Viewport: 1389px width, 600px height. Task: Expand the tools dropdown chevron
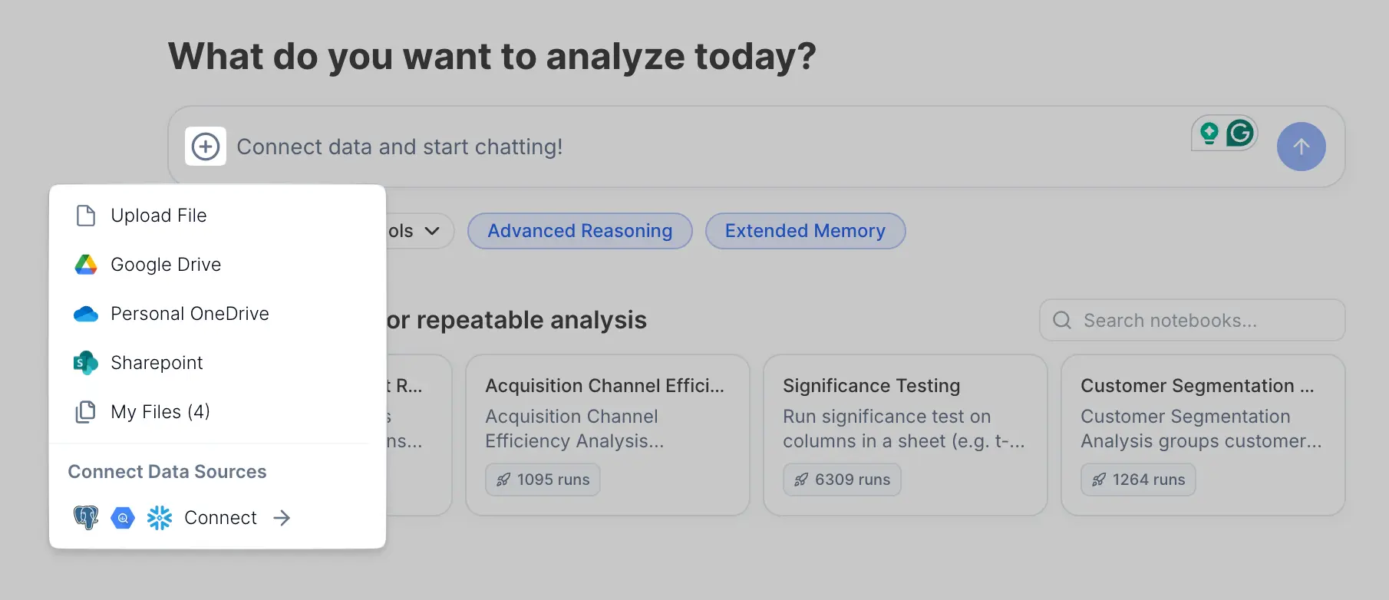coord(432,231)
